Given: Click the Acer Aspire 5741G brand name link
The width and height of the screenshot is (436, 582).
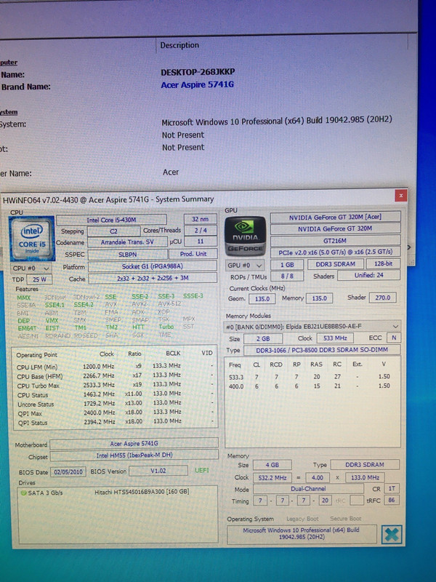Looking at the screenshot, I should [197, 84].
